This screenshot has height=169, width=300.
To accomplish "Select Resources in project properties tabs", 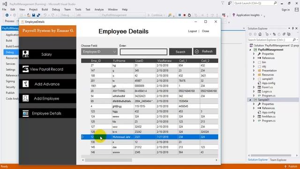I will (x=12, y=58).
